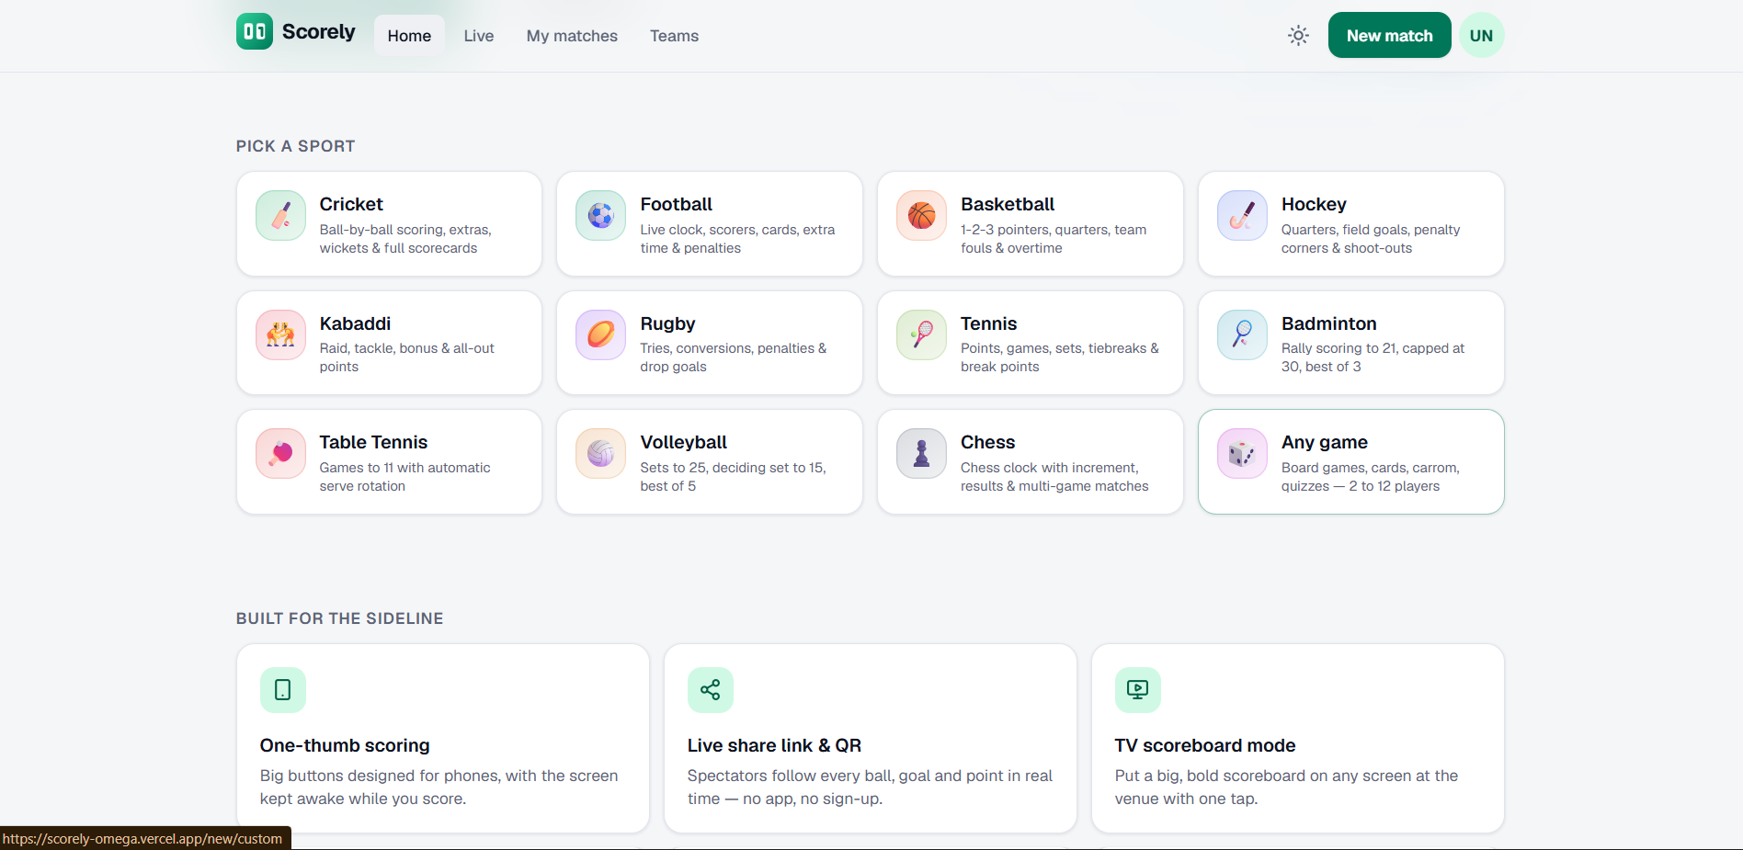Click the TV scoreboard monitor icon

pyautogui.click(x=1138, y=690)
